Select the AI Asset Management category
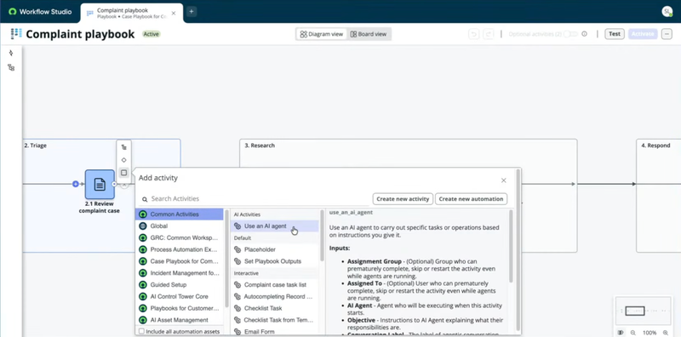Image resolution: width=681 pixels, height=337 pixels. [180, 320]
